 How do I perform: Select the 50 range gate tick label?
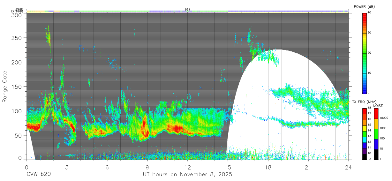click(19, 135)
